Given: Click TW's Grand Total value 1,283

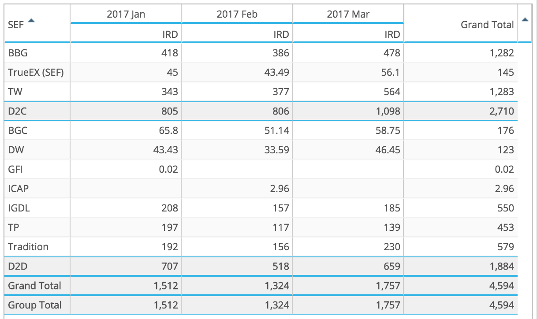Looking at the screenshot, I should [x=502, y=92].
